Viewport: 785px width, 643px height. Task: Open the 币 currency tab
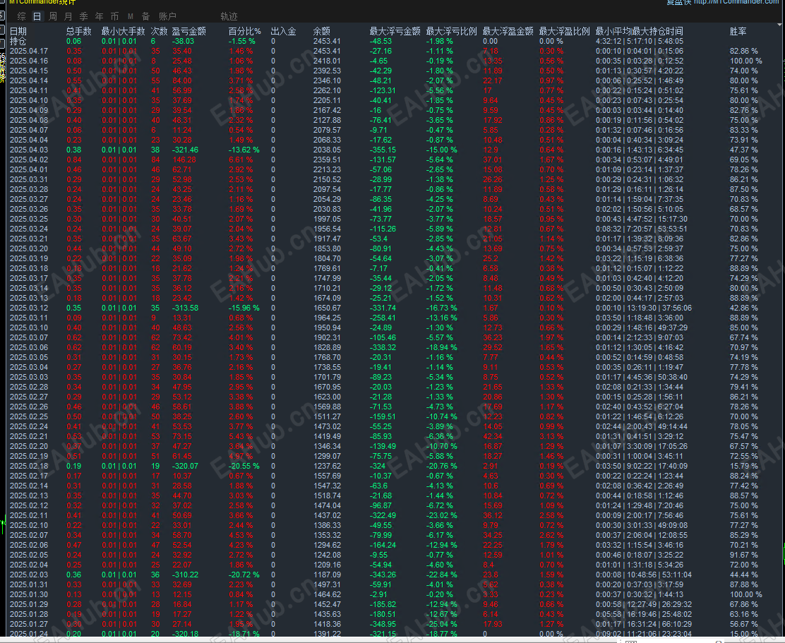tap(114, 16)
